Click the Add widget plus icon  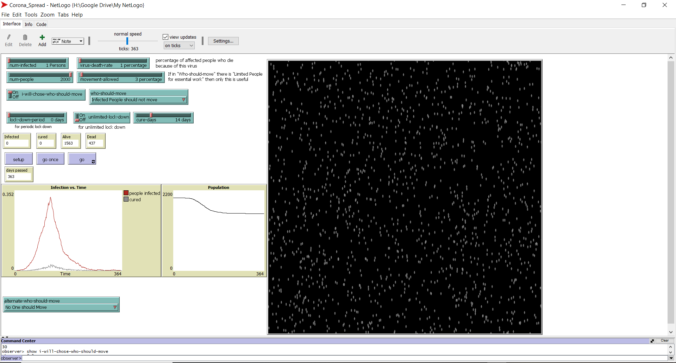click(x=42, y=38)
